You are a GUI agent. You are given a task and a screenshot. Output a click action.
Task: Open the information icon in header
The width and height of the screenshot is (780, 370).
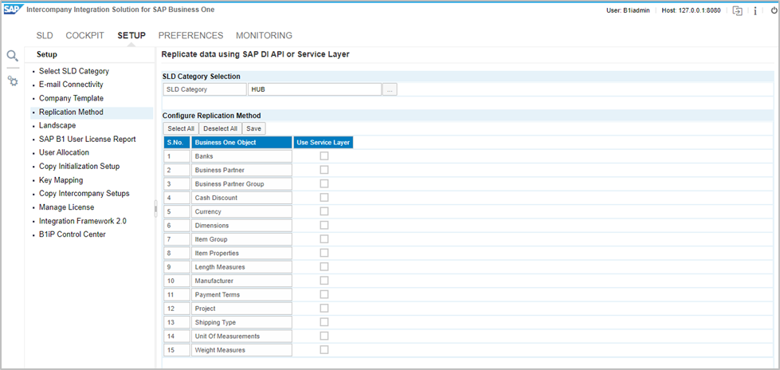[755, 10]
